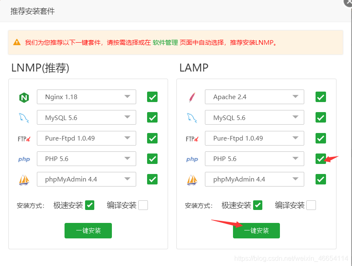This screenshot has height=266, width=352.
Task: Toggle 极速安装 checkbox in LNMP panel
Action: 90,205
